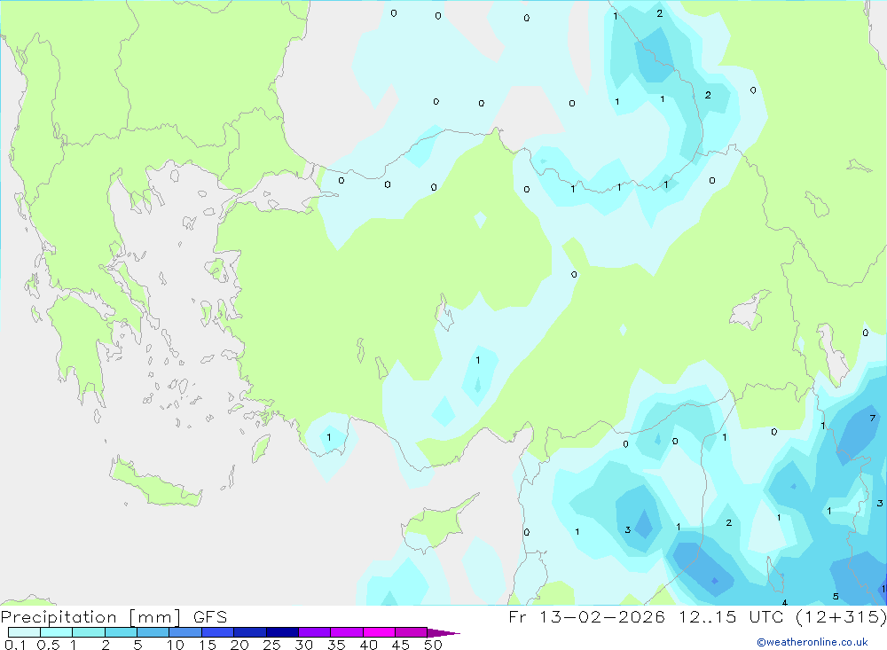The height and width of the screenshot is (650, 887).
Task: Click the 'GFS' model label
Action: pos(210,616)
